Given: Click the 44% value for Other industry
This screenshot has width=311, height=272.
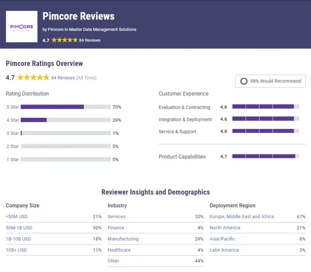Looking at the screenshot, I should 199,261.
